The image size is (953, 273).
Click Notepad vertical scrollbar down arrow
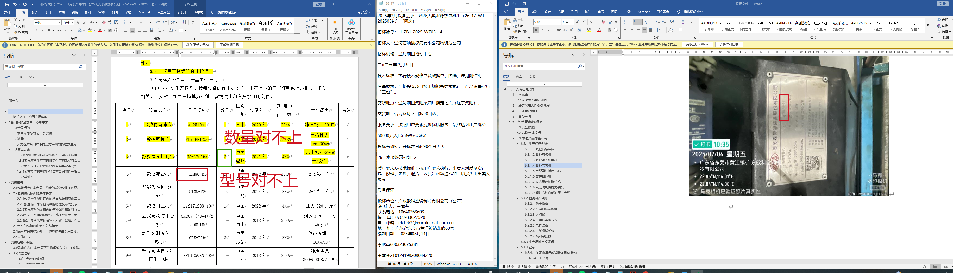[495, 259]
